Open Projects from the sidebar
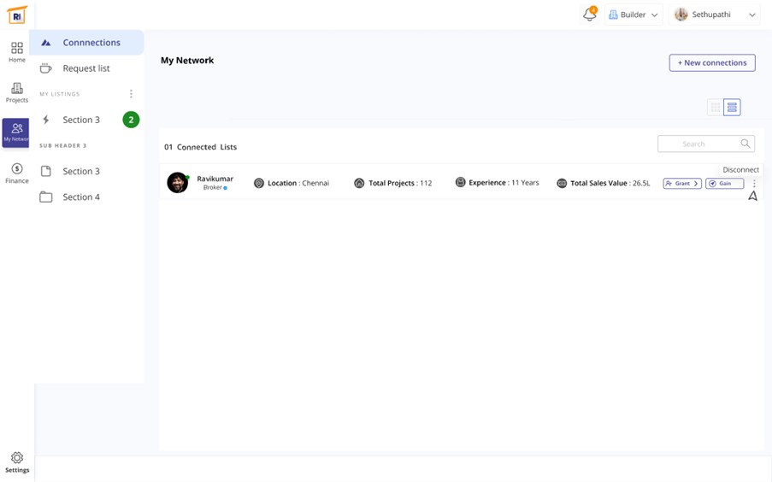Screen dimensions: 772x482 coord(17,92)
